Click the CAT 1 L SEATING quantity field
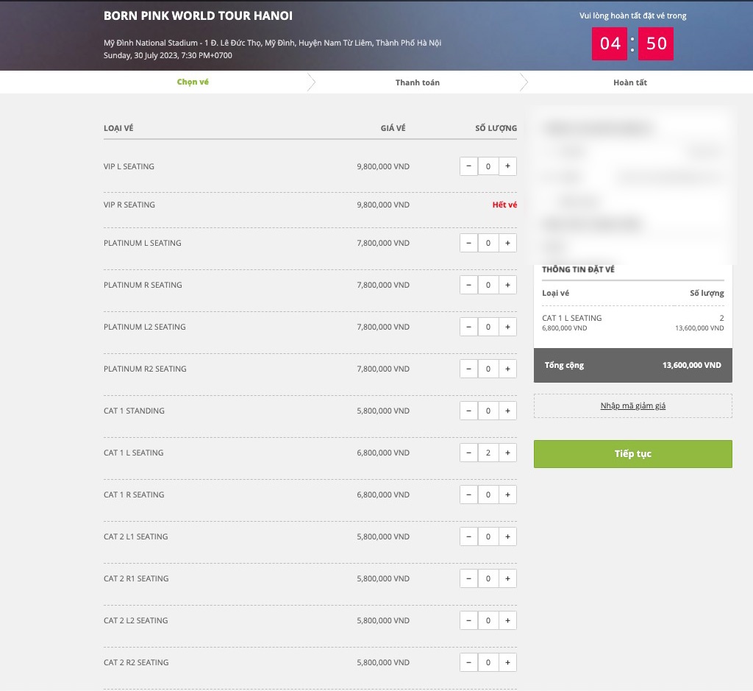This screenshot has height=691, width=753. 488,453
